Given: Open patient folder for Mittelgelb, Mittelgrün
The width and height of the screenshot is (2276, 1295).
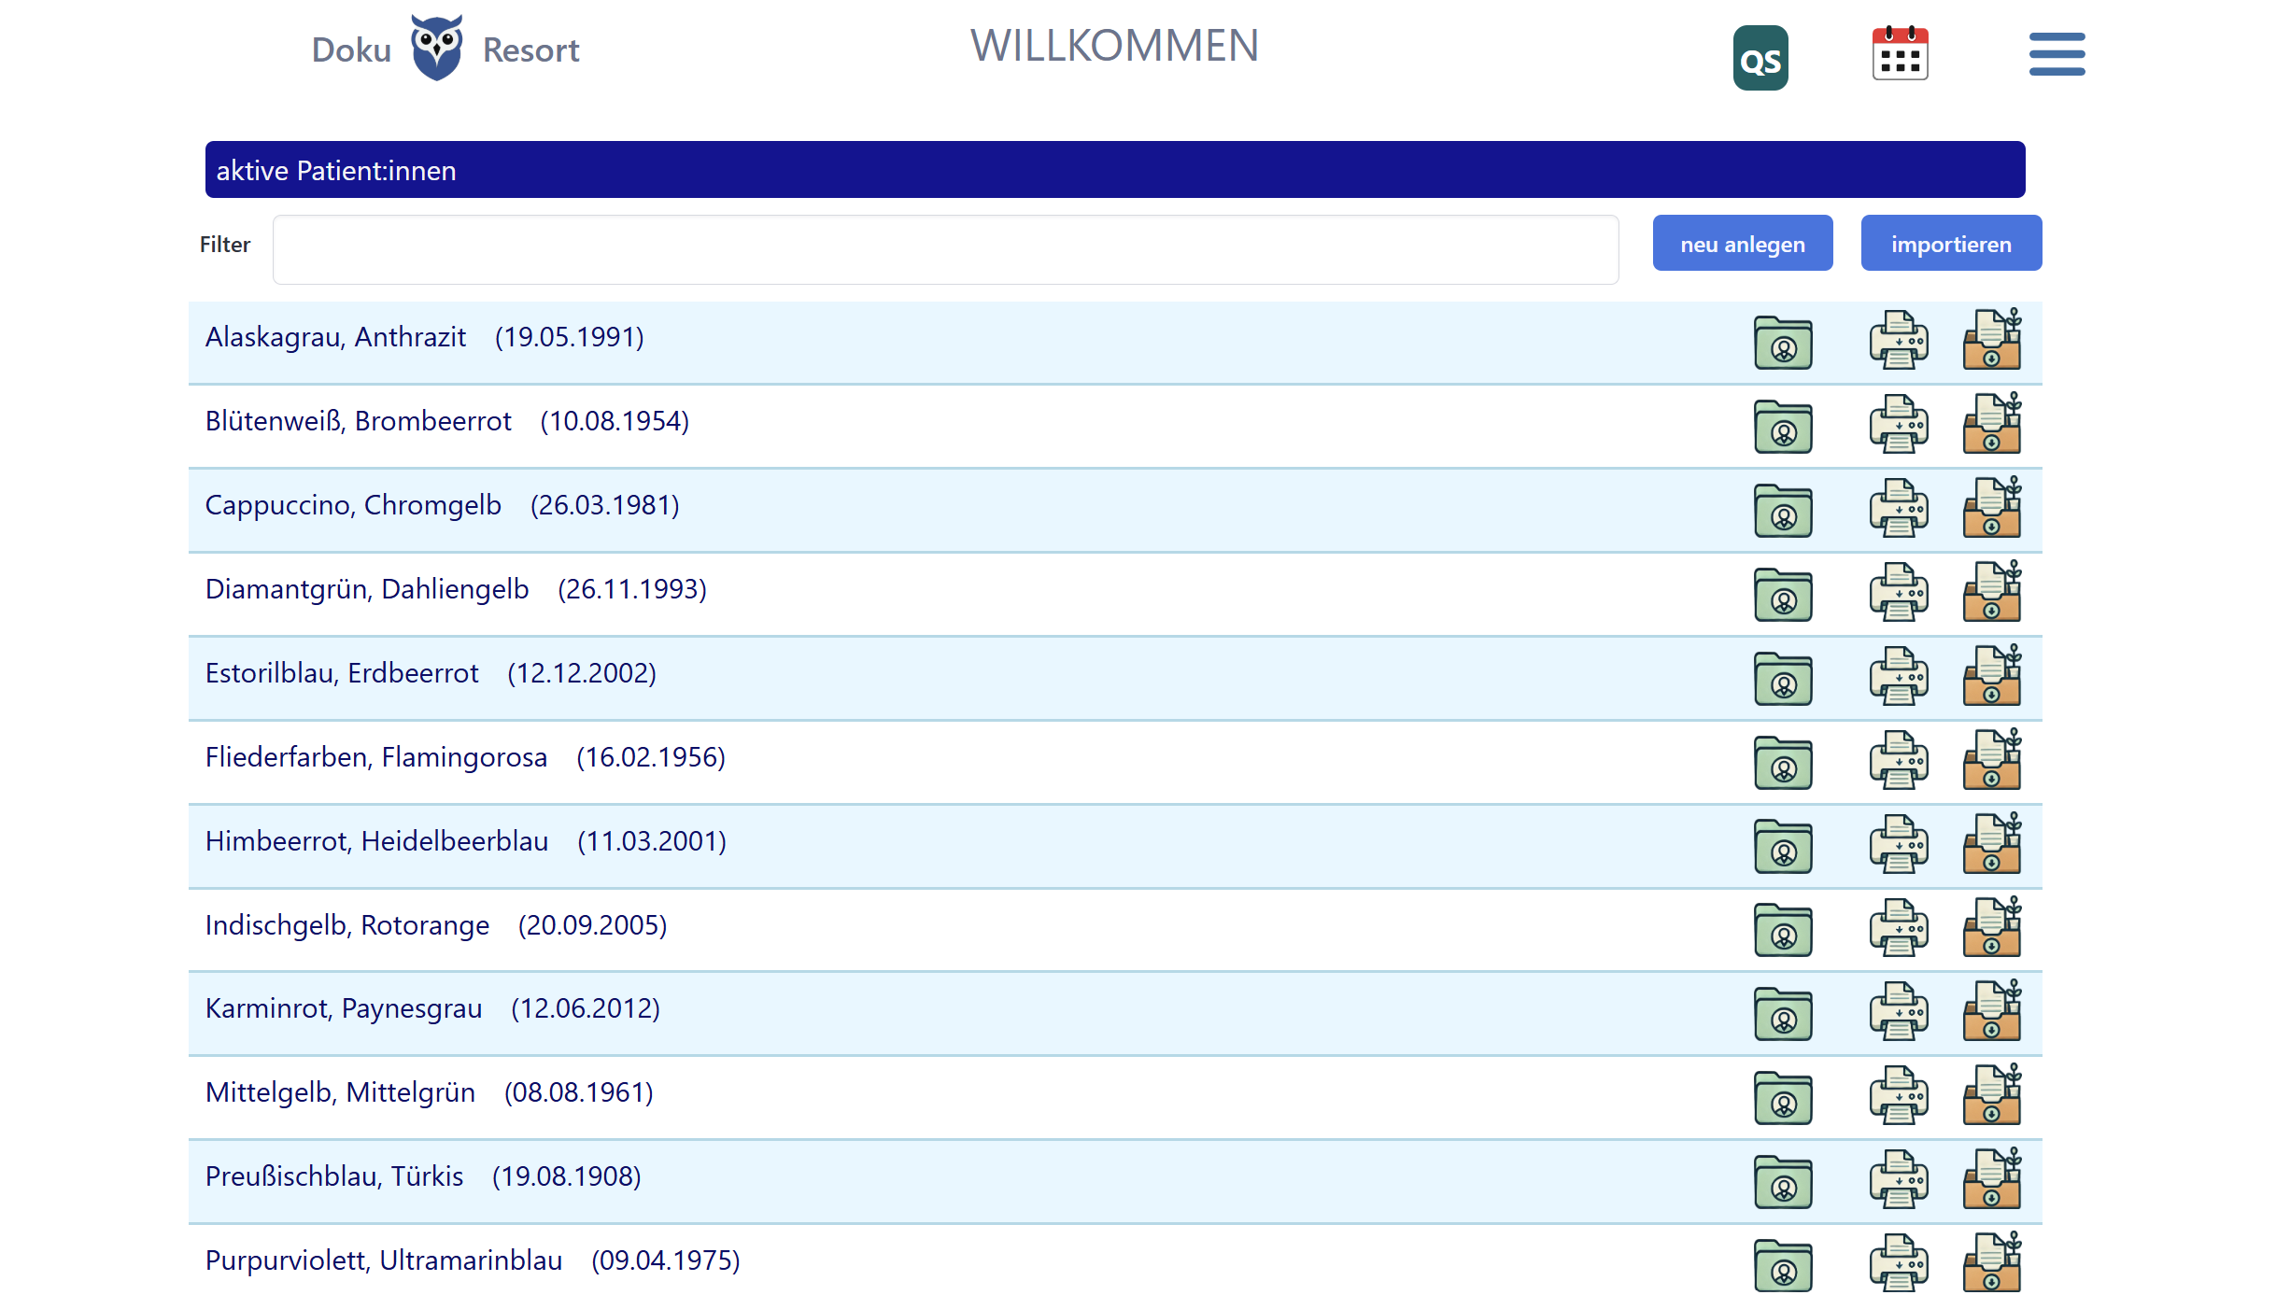Looking at the screenshot, I should [x=1782, y=1097].
